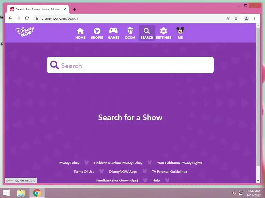This screenshot has width=265, height=198.
Task: Click the DisneyNOW logo
Action: pos(24,32)
